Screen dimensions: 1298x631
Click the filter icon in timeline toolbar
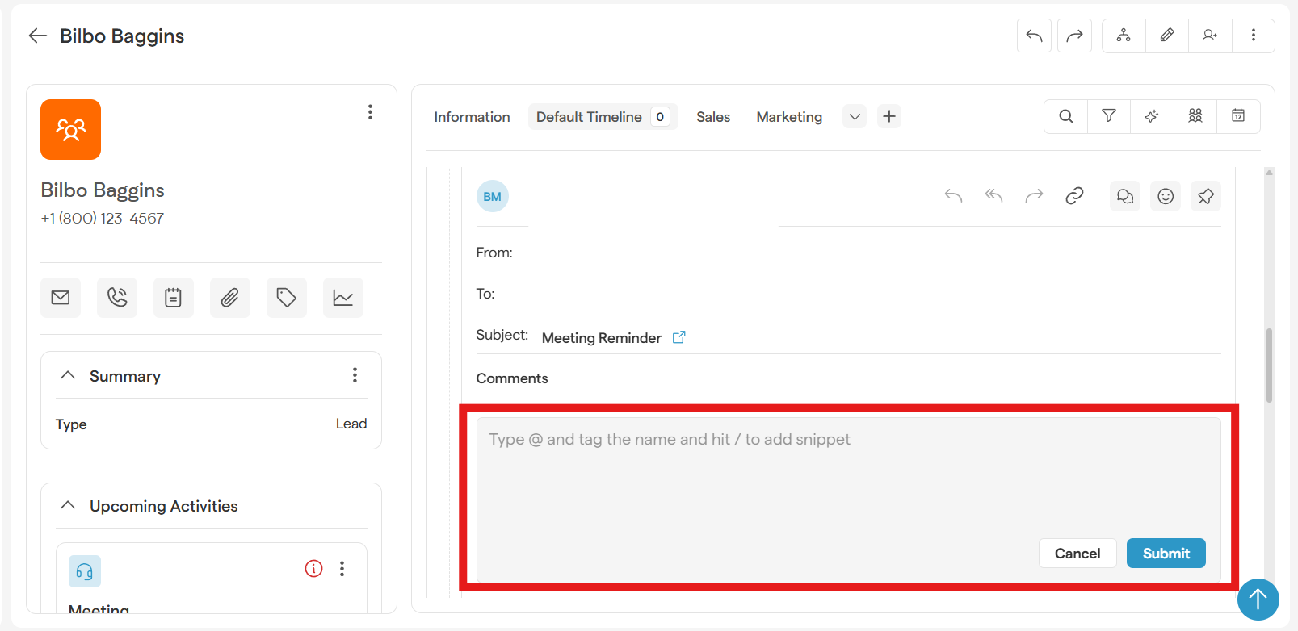coord(1109,116)
